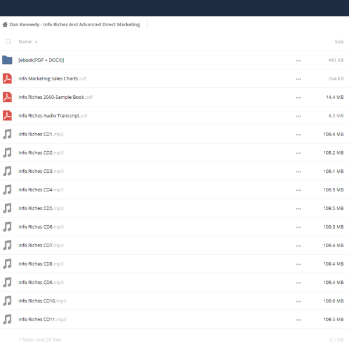Open more options for Audio Transcript
The width and height of the screenshot is (349, 349).
tap(298, 116)
